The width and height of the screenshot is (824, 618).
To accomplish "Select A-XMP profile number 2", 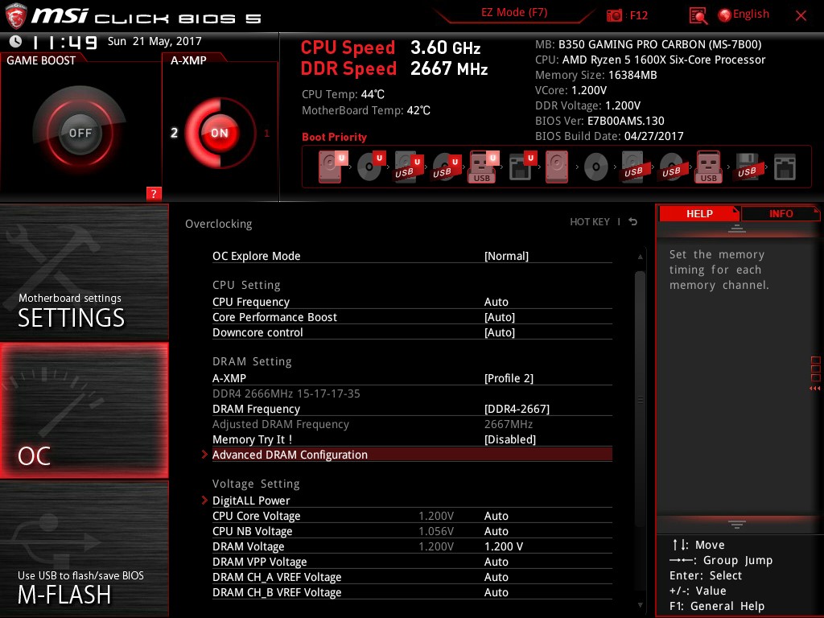I will pyautogui.click(x=174, y=133).
